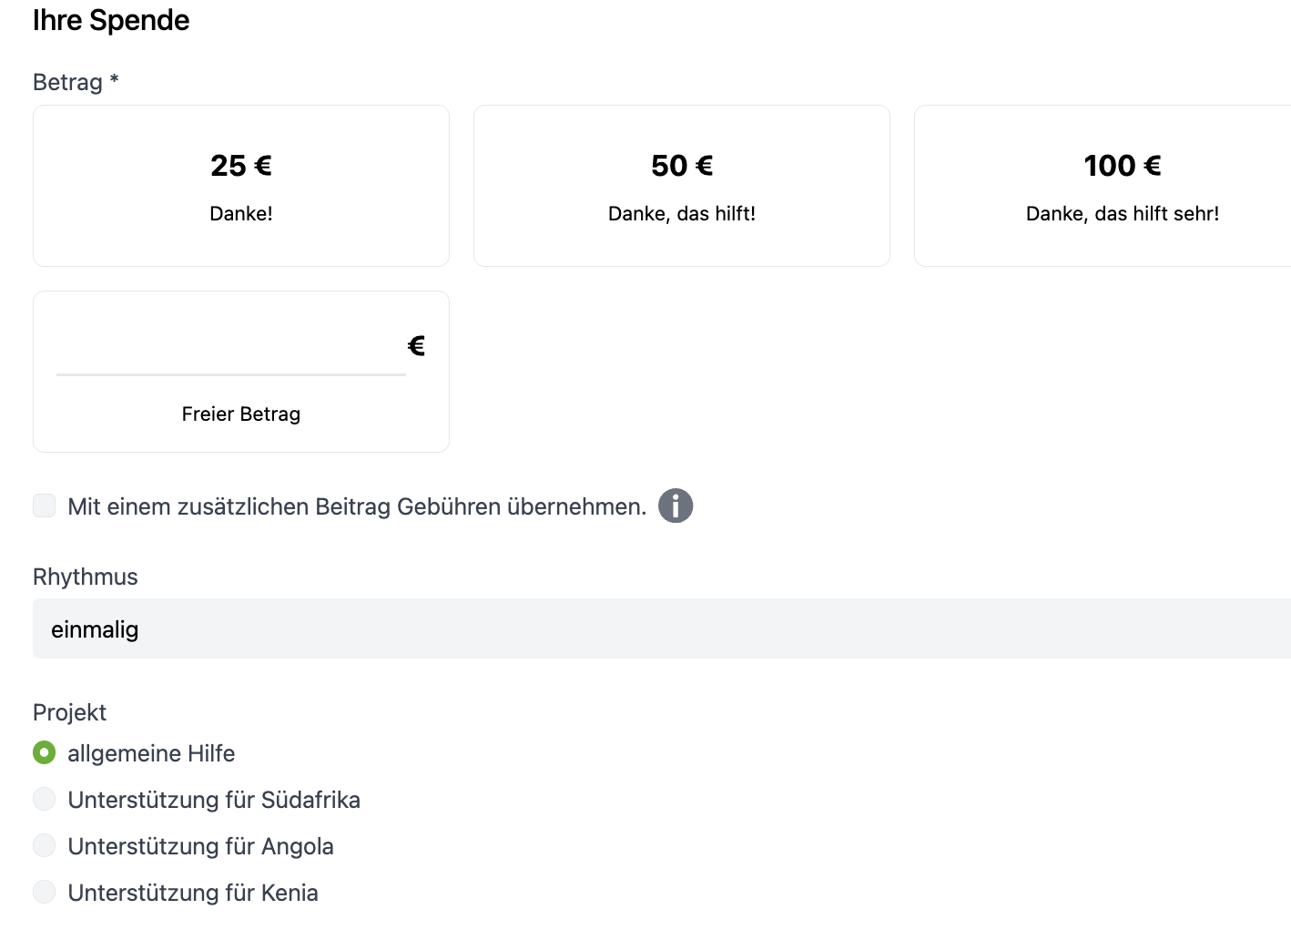Open the Rhythmus dropdown showing einmalig
This screenshot has width=1291, height=940.
pyautogui.click(x=662, y=628)
